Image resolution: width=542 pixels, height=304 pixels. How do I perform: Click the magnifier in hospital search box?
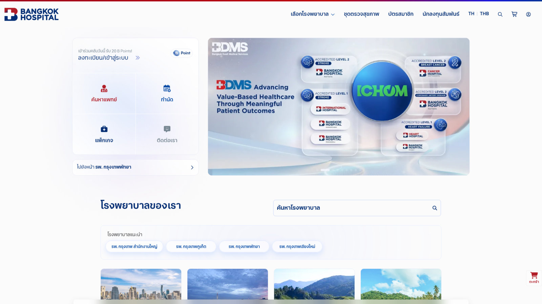click(x=435, y=208)
